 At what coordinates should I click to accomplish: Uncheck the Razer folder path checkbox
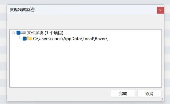[x=24, y=39]
